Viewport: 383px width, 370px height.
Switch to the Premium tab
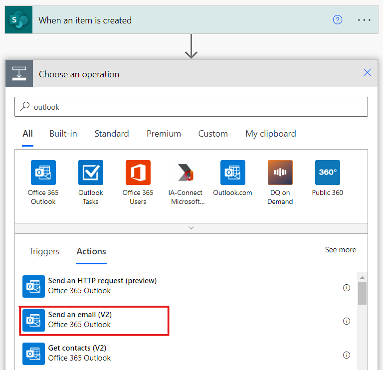[x=164, y=134]
